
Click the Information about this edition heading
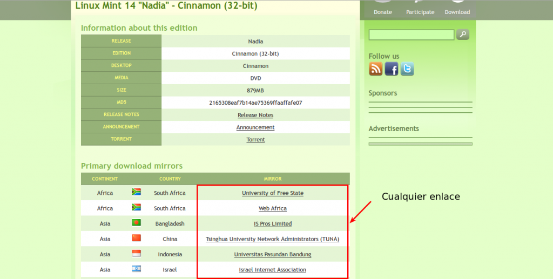139,28
